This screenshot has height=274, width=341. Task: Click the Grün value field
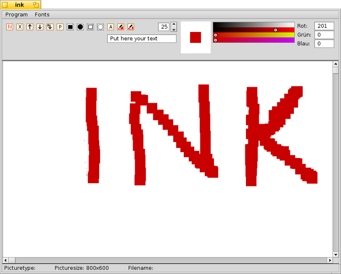324,35
